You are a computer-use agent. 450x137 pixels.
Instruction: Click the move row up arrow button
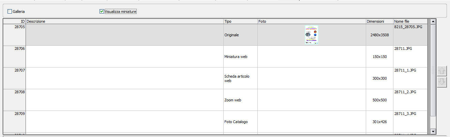(442, 71)
